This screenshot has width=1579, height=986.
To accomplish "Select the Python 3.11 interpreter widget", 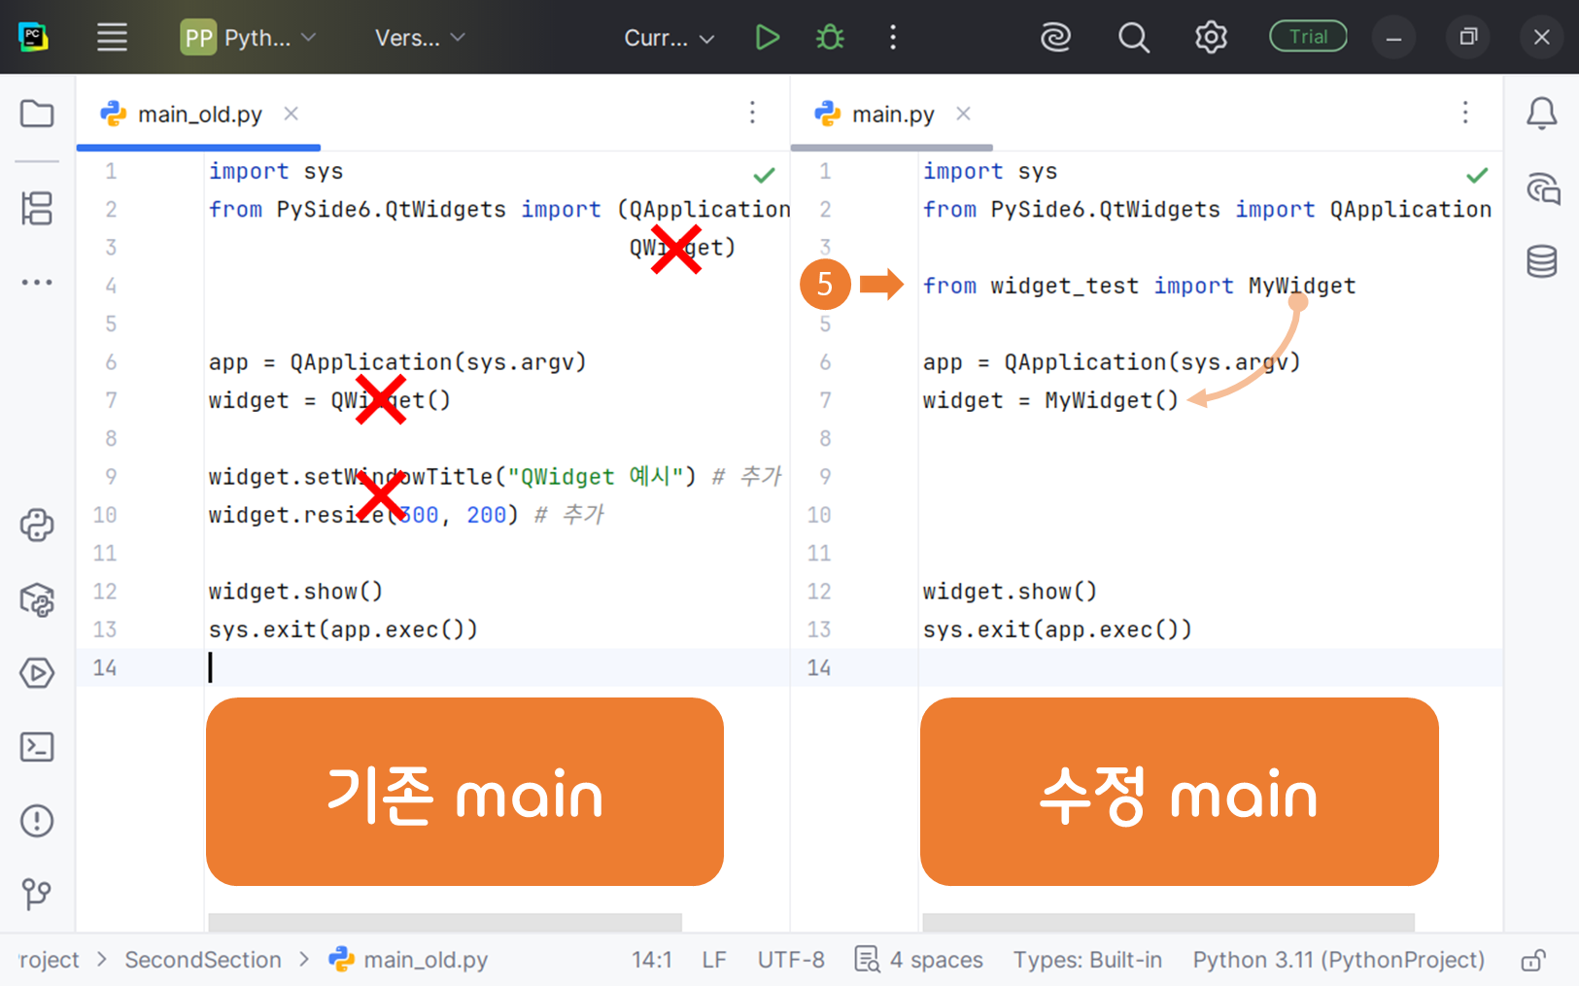I will point(1339,960).
